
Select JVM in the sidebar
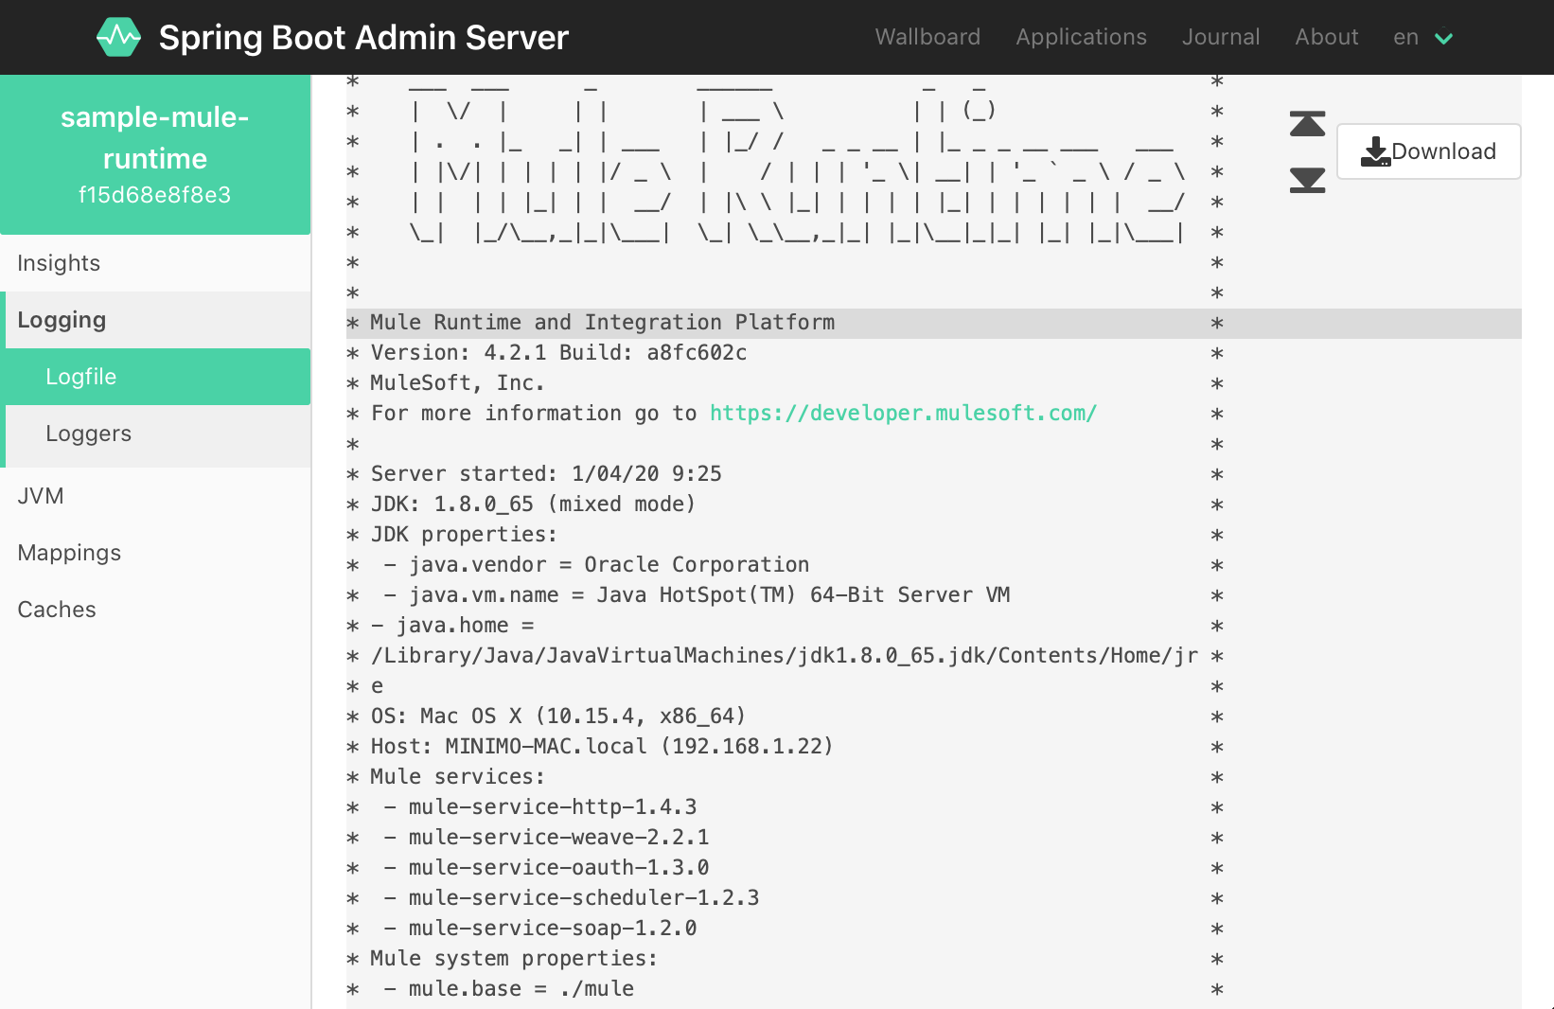(40, 495)
